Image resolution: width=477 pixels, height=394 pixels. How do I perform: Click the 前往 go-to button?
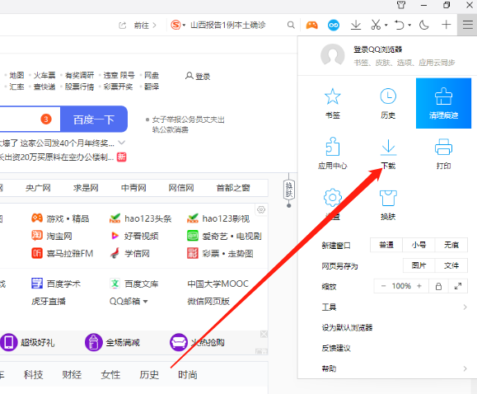pyautogui.click(x=145, y=26)
